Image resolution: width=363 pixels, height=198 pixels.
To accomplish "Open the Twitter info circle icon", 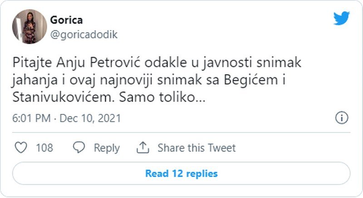I will pos(341,118).
